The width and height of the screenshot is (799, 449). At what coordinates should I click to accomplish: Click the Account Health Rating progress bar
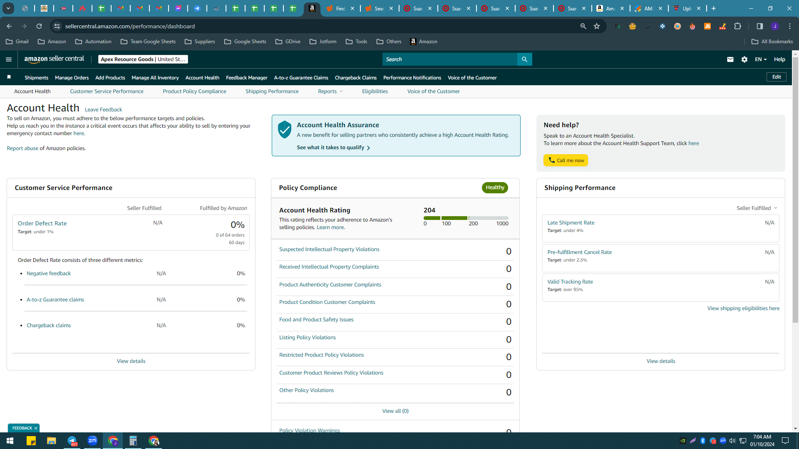466,218
